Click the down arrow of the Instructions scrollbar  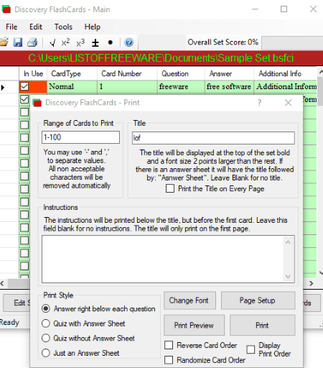pyautogui.click(x=288, y=277)
